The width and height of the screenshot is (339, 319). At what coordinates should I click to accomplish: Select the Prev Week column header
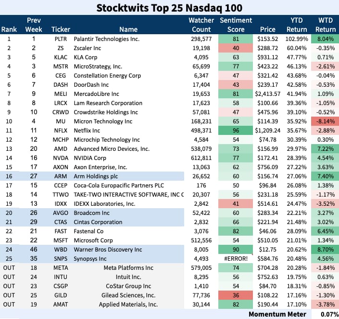pos(34,25)
